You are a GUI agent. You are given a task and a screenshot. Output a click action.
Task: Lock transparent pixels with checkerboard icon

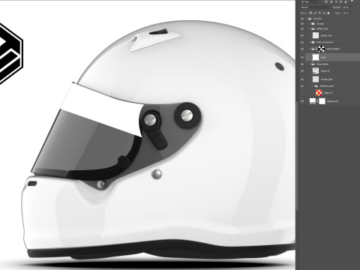(x=310, y=13)
